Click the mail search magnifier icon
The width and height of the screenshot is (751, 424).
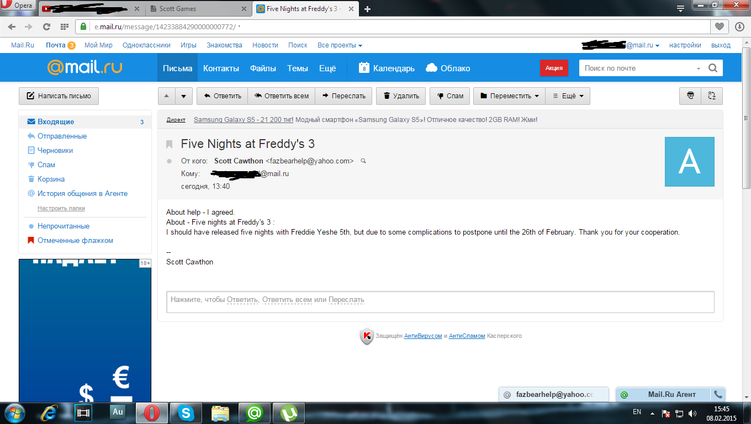pos(713,68)
